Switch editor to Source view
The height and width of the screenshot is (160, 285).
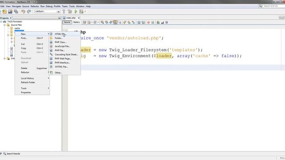point(67,22)
